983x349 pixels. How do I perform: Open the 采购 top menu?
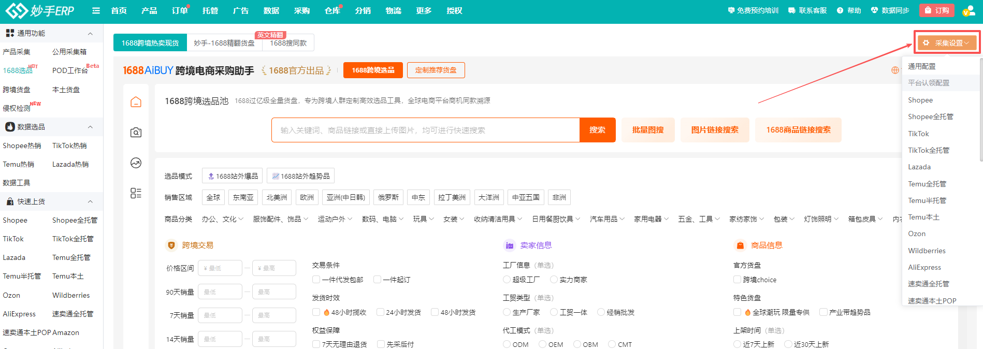click(302, 10)
